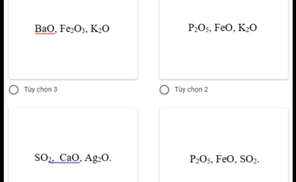The height and width of the screenshot is (182, 296).
Task: Click the "Tùy chọn 2" label text
Action: point(191,90)
